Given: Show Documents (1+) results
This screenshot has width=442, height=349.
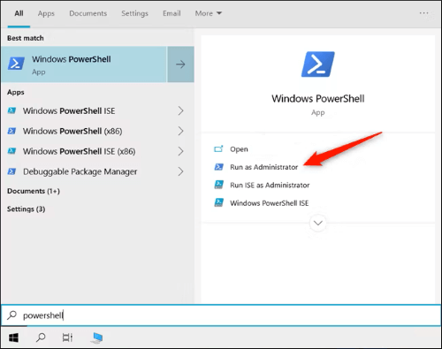Looking at the screenshot, I should [x=34, y=191].
